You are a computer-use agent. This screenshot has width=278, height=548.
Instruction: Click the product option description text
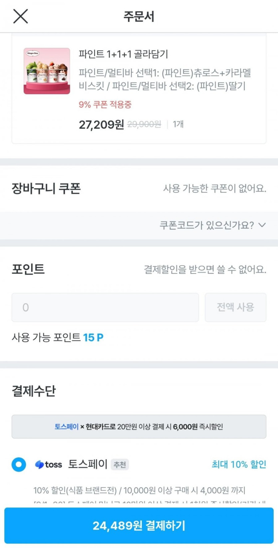(164, 79)
